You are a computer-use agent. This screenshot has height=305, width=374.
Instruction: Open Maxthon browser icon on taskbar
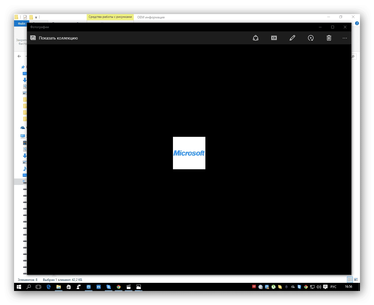[x=99, y=287]
